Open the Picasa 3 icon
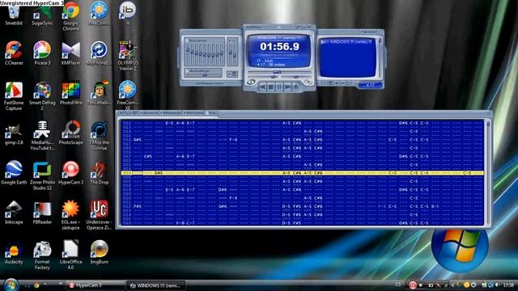518x291 pixels. tap(42, 53)
